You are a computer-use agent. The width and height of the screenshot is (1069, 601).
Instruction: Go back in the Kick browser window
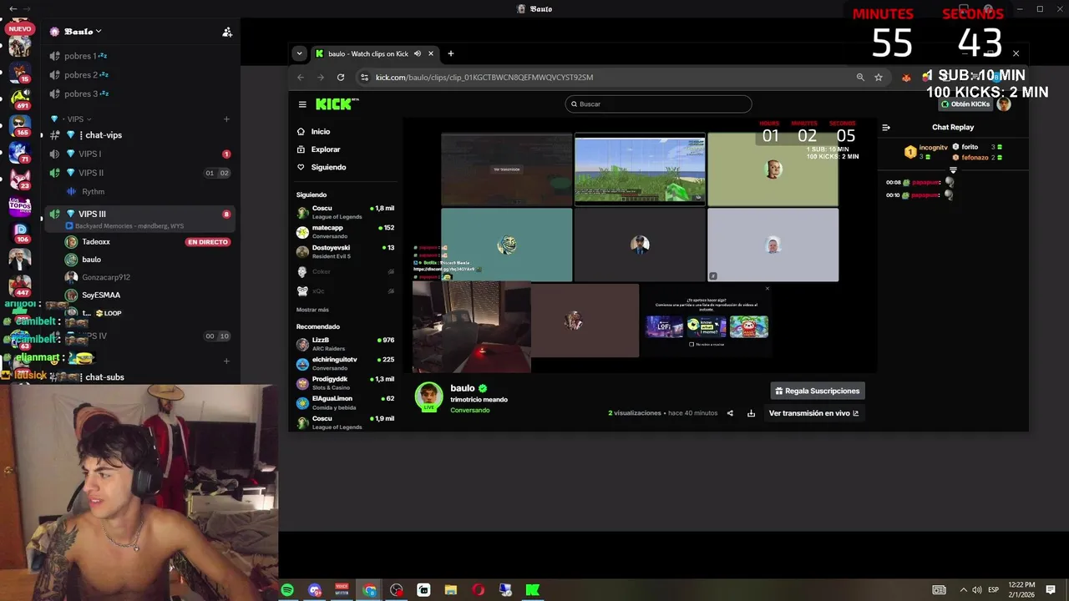coord(301,77)
